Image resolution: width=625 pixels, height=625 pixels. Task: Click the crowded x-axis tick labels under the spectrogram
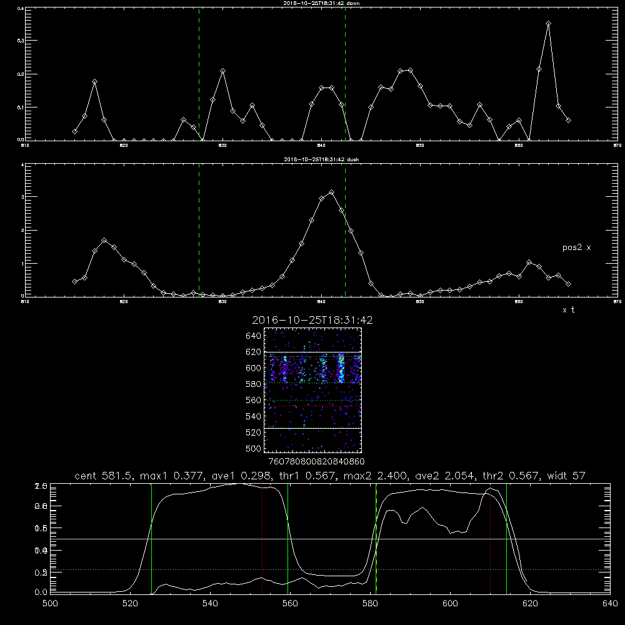point(316,462)
